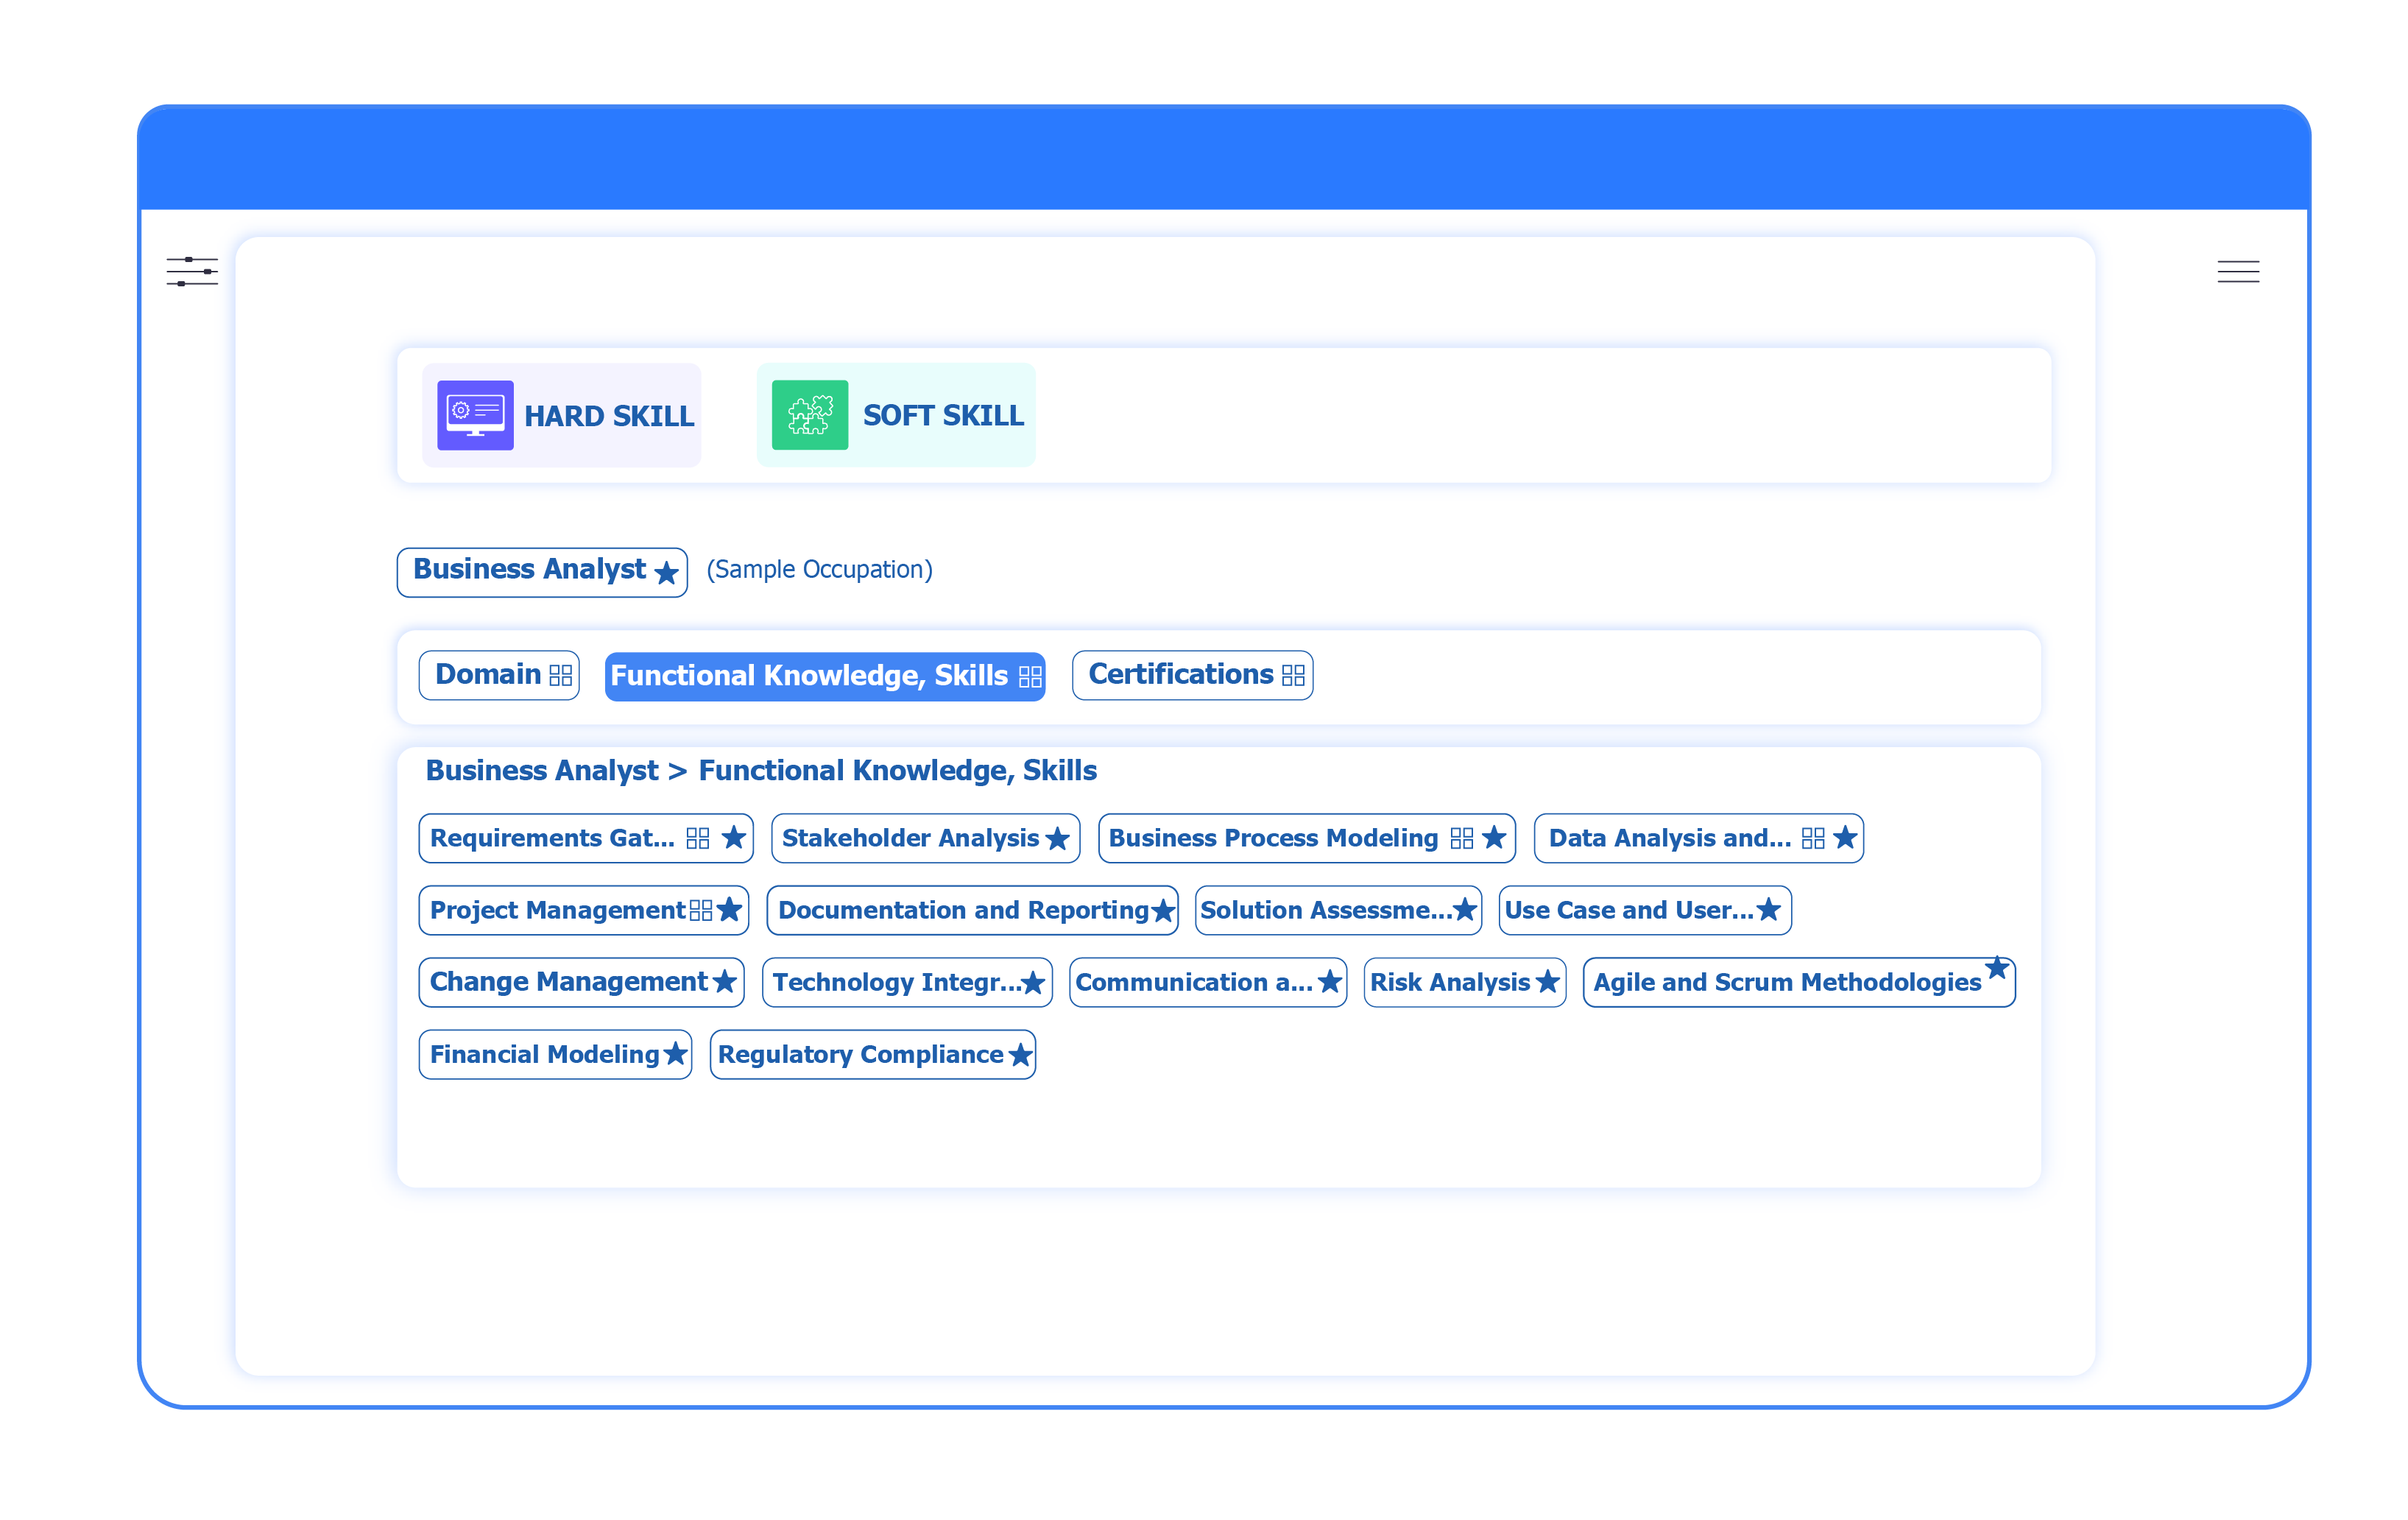The width and height of the screenshot is (2408, 1520).
Task: Expand Functional Knowledge, Skills grid icon
Action: [x=1030, y=676]
